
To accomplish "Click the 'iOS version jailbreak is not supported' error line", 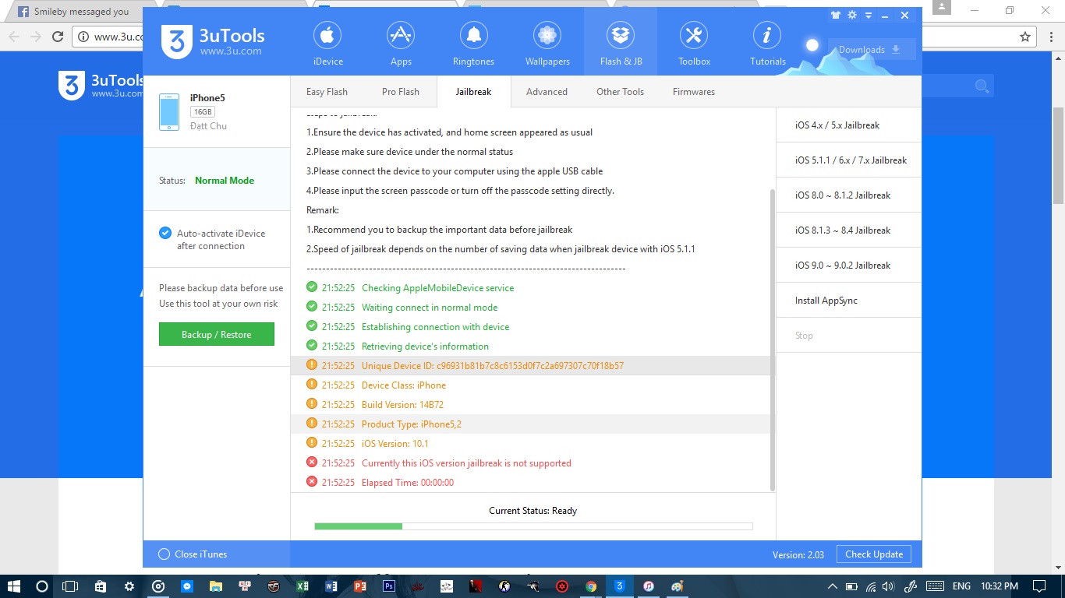I will click(530, 463).
